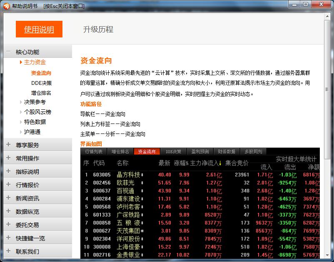Expand the 沪港通 tree node
Image resolution: width=334 pixels, height=262 pixels.
(x=21, y=132)
